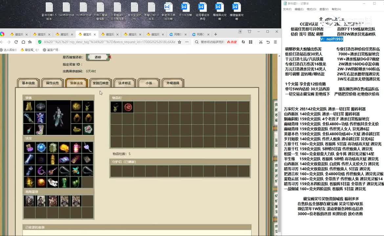Switch to the 属性抗性 tab
The height and width of the screenshot is (236, 384).
click(x=53, y=83)
